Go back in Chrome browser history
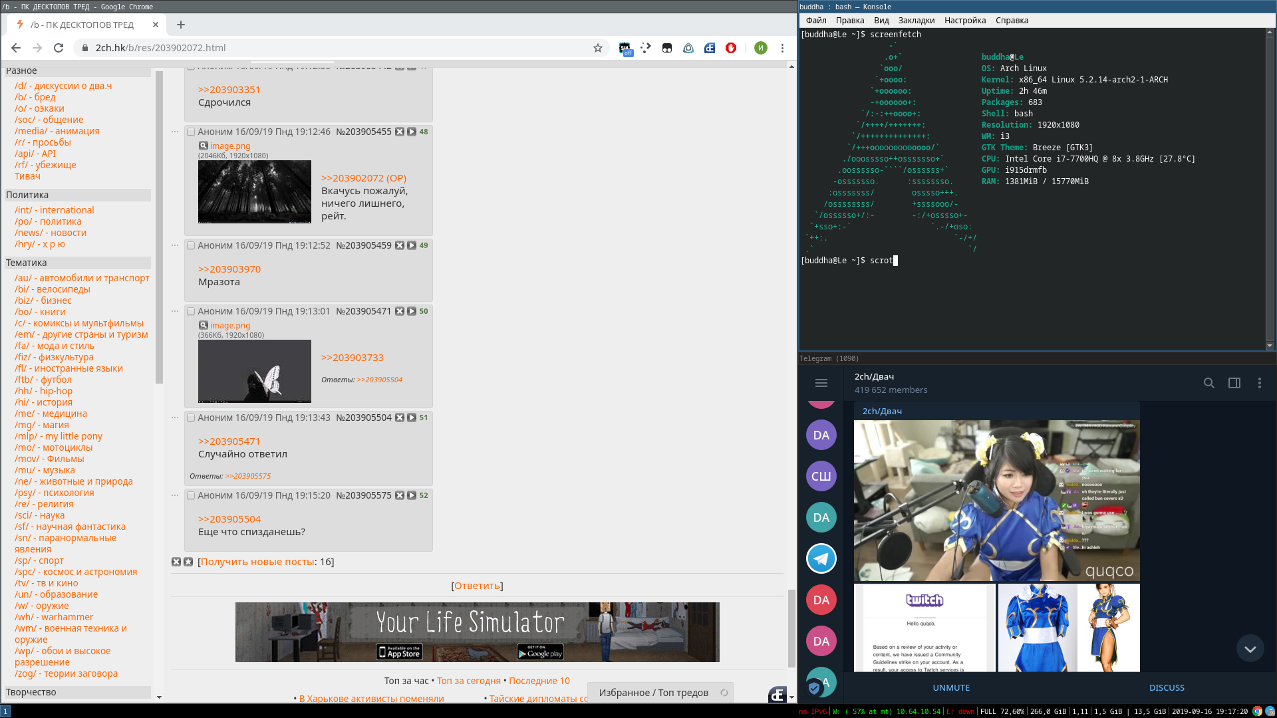This screenshot has height=718, width=1277. 16,48
